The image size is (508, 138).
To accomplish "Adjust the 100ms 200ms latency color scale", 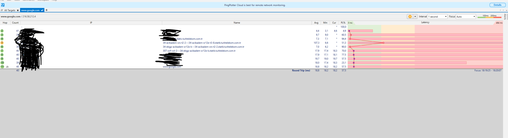I will tap(489, 16).
